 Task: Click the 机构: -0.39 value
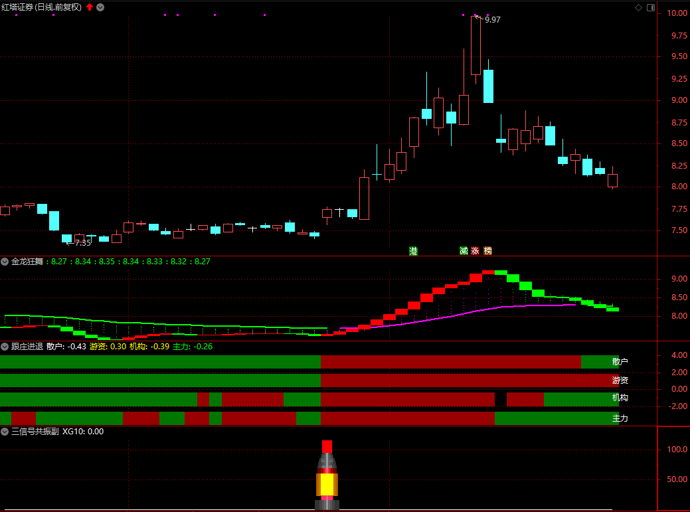[x=149, y=347]
